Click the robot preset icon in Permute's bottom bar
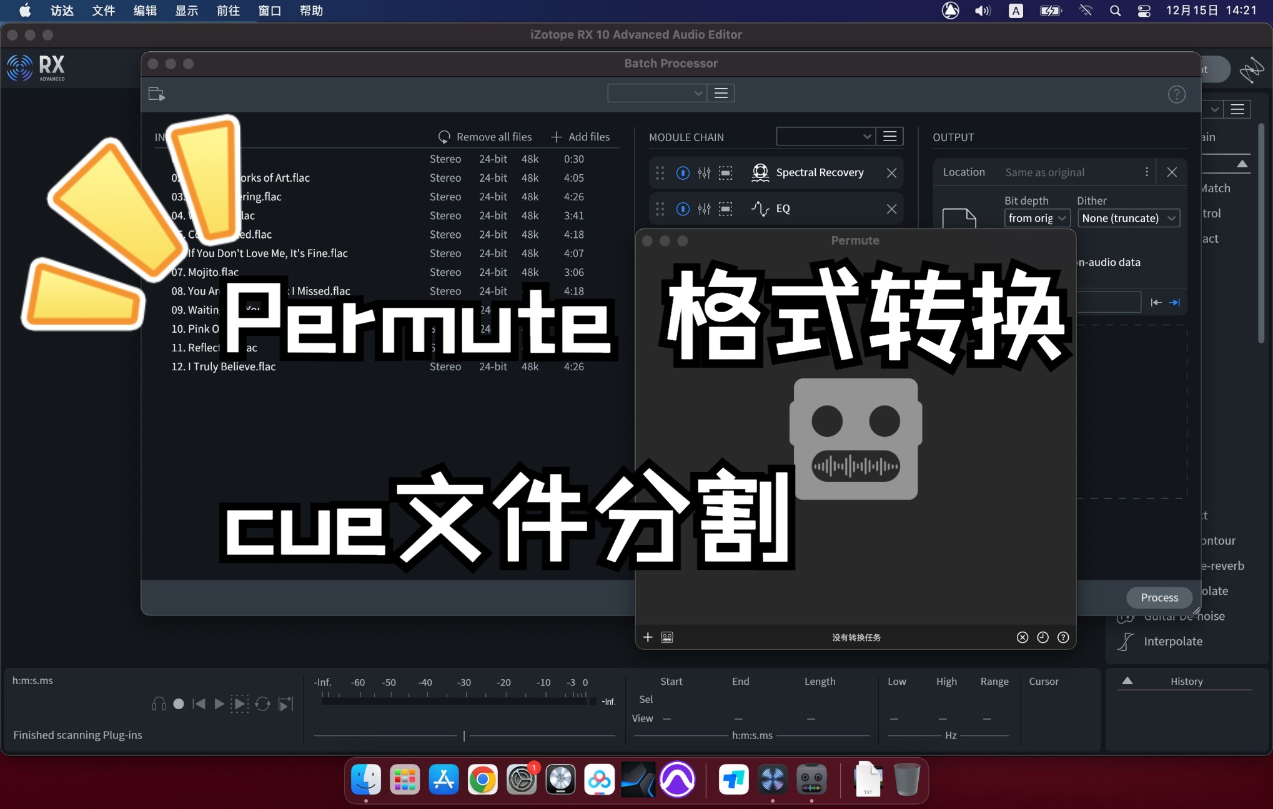The height and width of the screenshot is (809, 1273). coord(666,637)
